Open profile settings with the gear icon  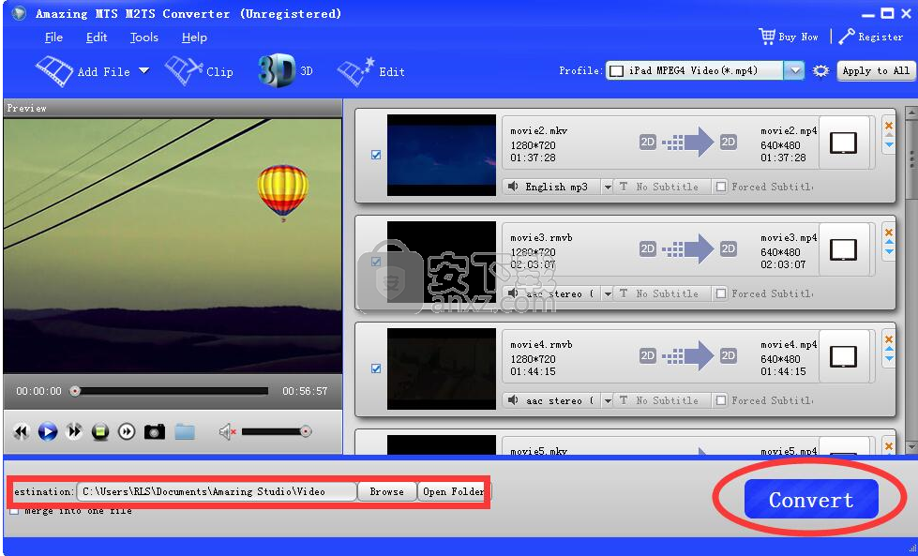821,69
